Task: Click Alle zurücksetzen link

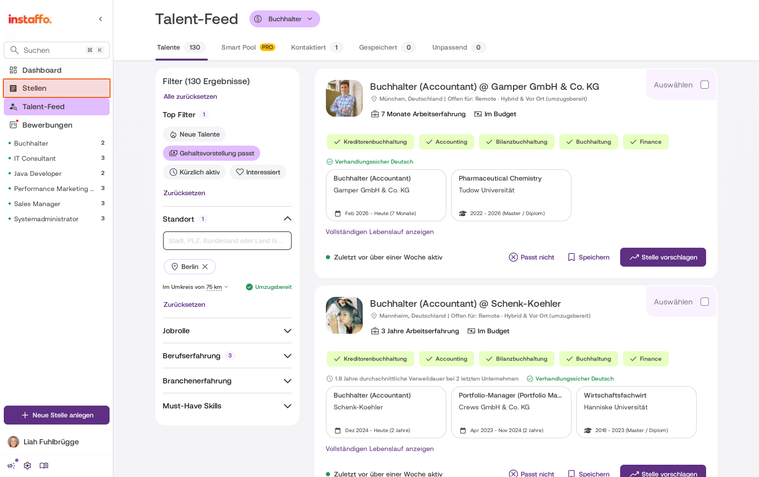Action: pos(190,96)
